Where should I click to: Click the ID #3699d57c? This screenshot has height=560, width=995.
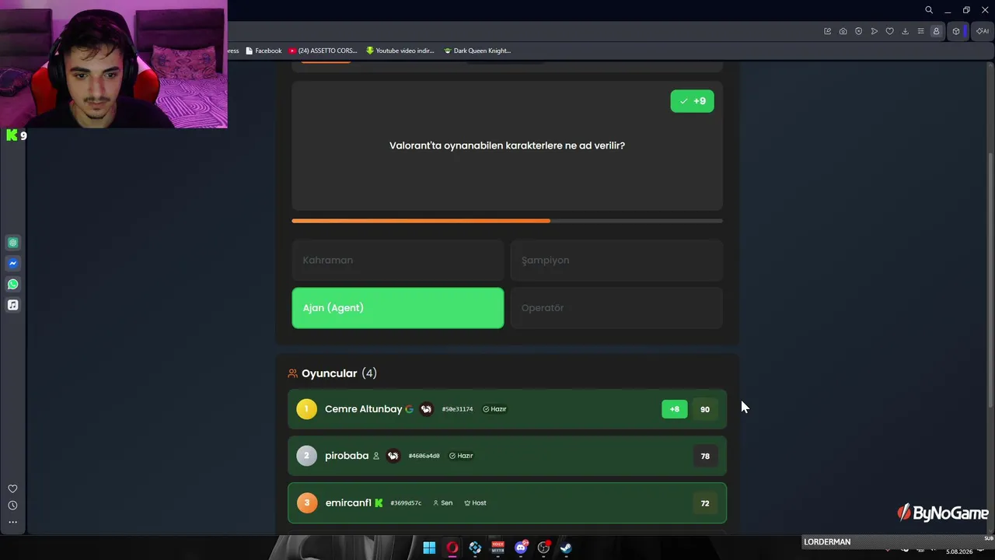click(406, 503)
